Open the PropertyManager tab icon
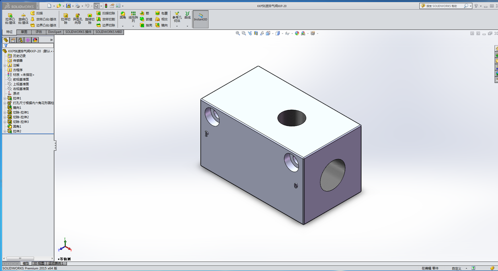498x271 pixels. click(x=13, y=40)
